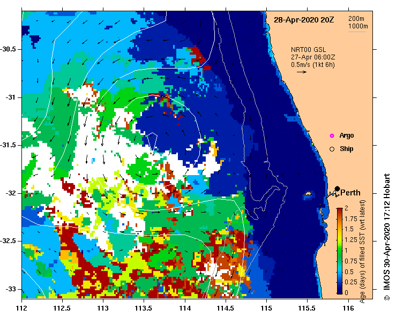Click the longitude label 115
This screenshot has width=396, height=317.
266,308
